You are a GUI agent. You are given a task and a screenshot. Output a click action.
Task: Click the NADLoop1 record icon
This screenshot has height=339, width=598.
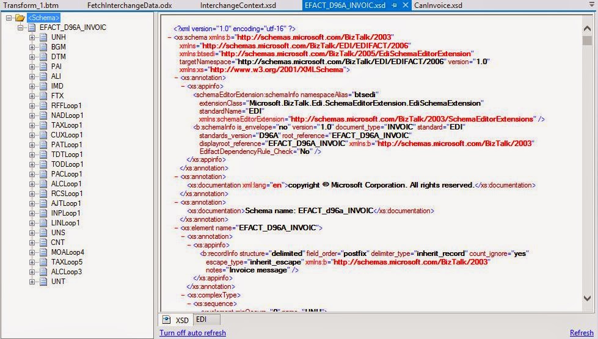tap(43, 115)
